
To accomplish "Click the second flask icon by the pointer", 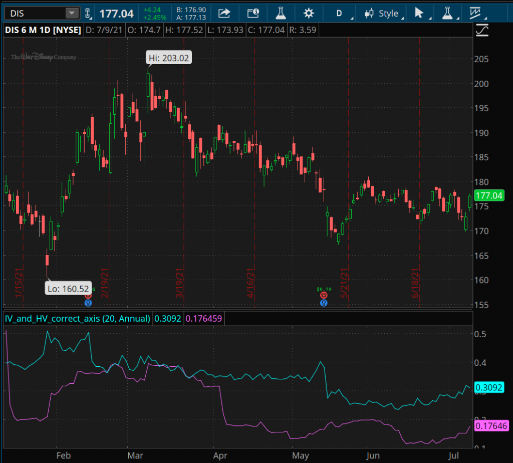I will (x=447, y=14).
